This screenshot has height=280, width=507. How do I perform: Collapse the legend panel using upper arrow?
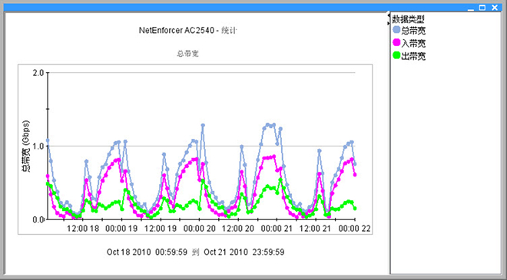point(389,15)
